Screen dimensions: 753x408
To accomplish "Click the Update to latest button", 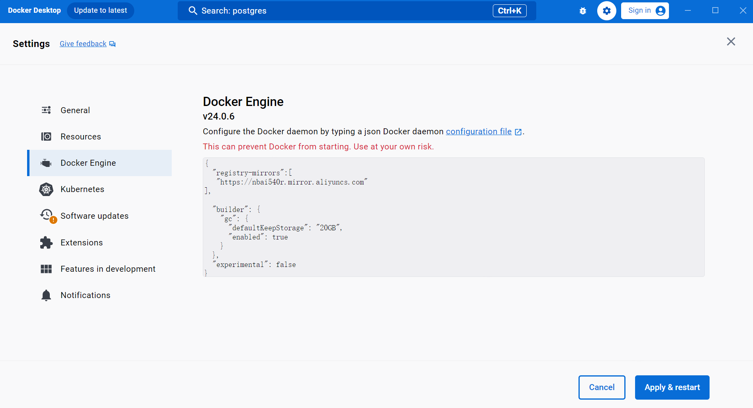I will coord(100,11).
